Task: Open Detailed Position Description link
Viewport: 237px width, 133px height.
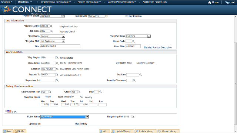Action: (158, 48)
